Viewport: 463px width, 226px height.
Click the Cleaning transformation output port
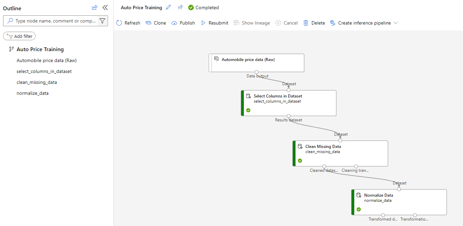[356, 166]
